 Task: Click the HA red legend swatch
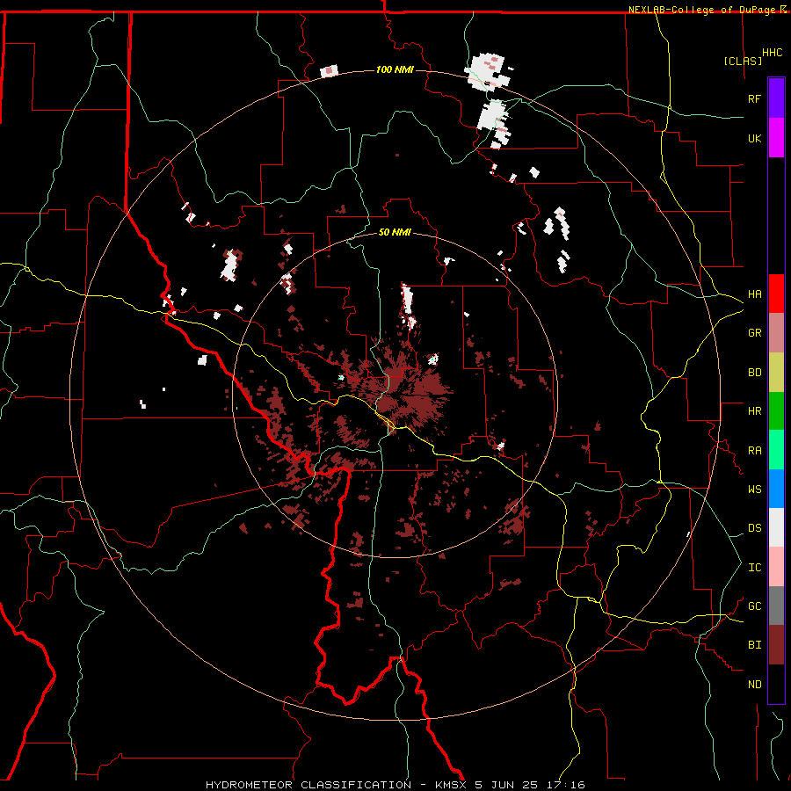776,294
